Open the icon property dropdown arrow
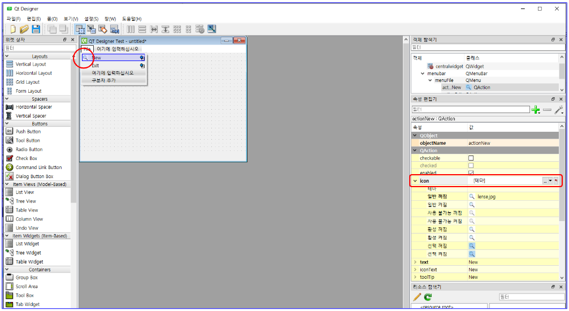 click(x=550, y=180)
